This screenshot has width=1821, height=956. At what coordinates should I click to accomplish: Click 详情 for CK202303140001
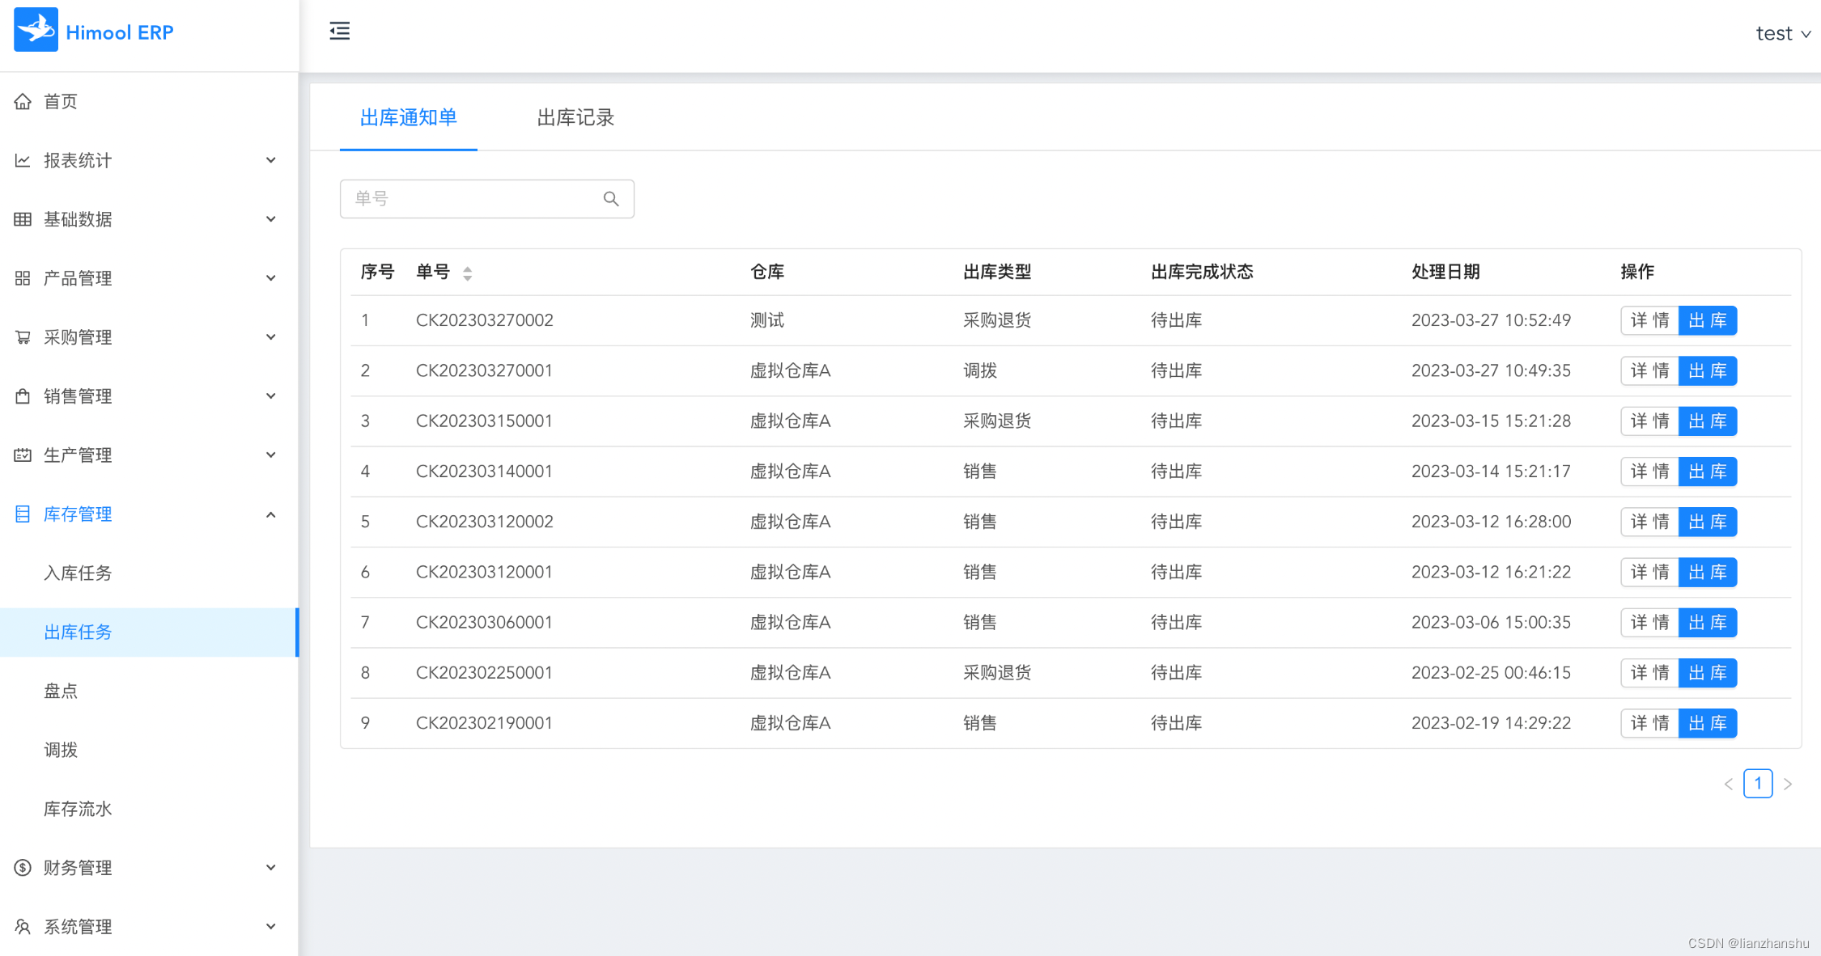[1649, 472]
